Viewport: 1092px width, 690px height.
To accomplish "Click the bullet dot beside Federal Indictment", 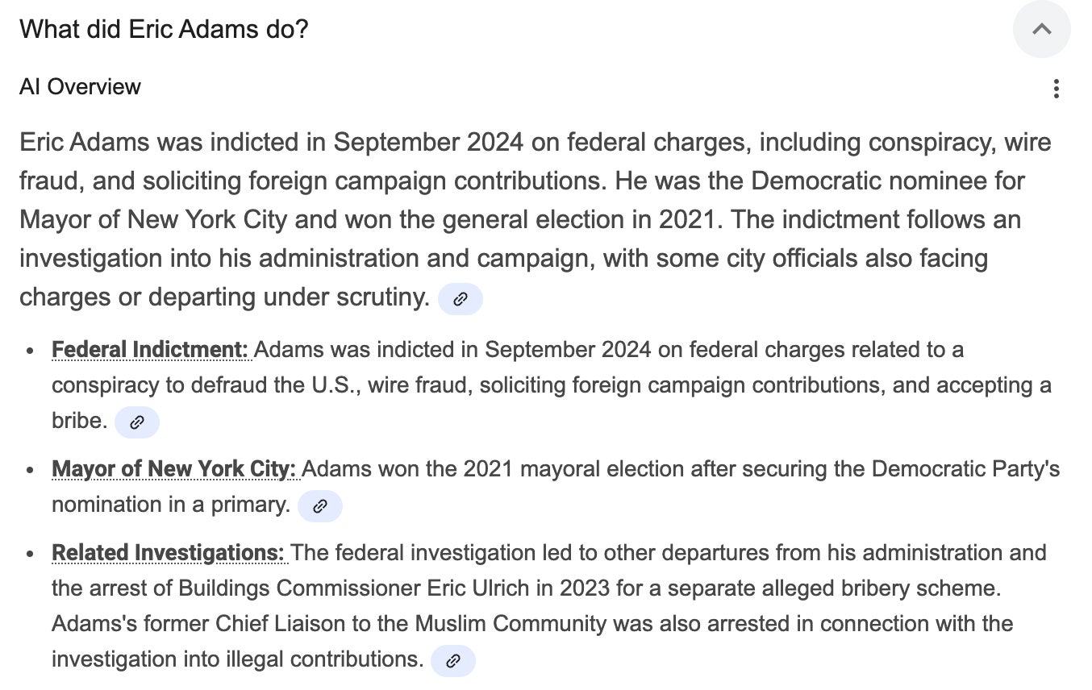I will pos(31,351).
